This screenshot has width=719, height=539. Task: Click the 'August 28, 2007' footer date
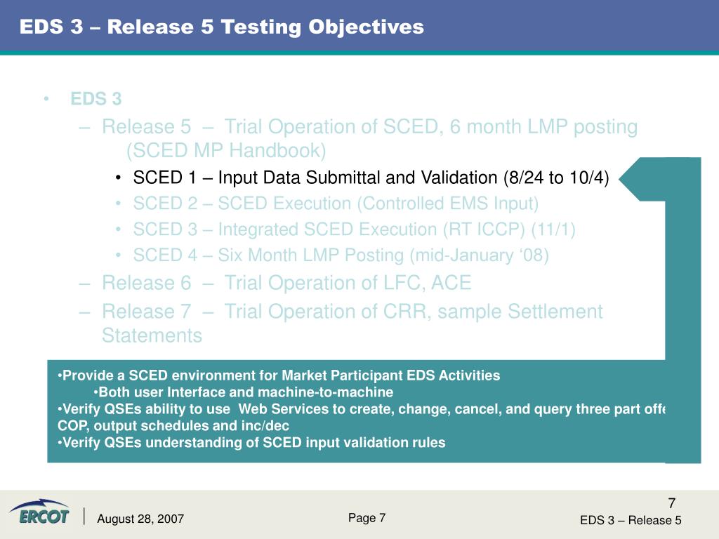140,519
